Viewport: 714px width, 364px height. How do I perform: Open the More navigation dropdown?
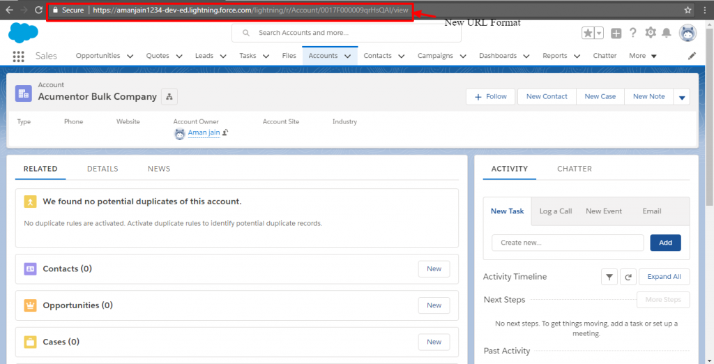click(x=642, y=56)
